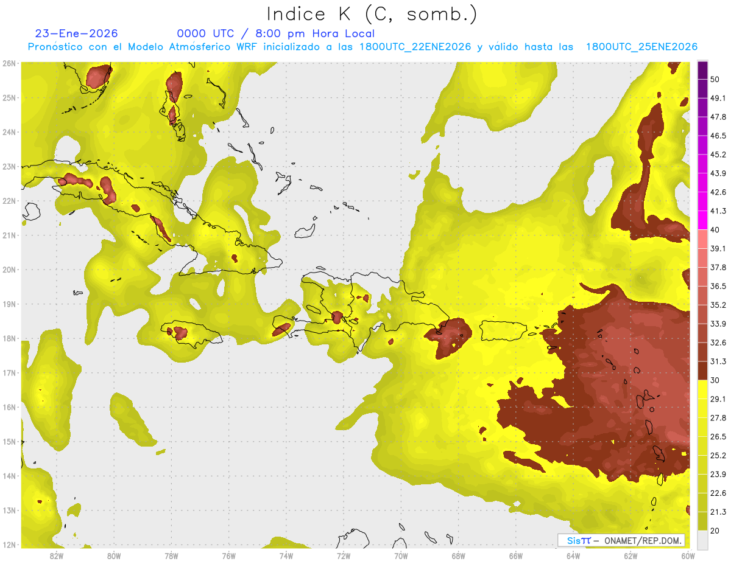
Task: Click the latitude axis label '21N'
Action: [9, 235]
